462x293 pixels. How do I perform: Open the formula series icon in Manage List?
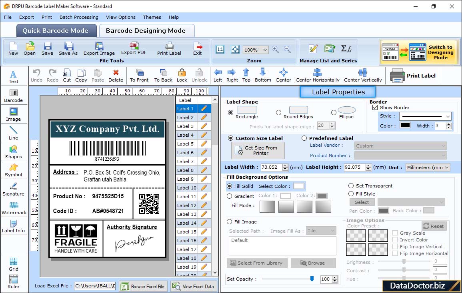346,49
